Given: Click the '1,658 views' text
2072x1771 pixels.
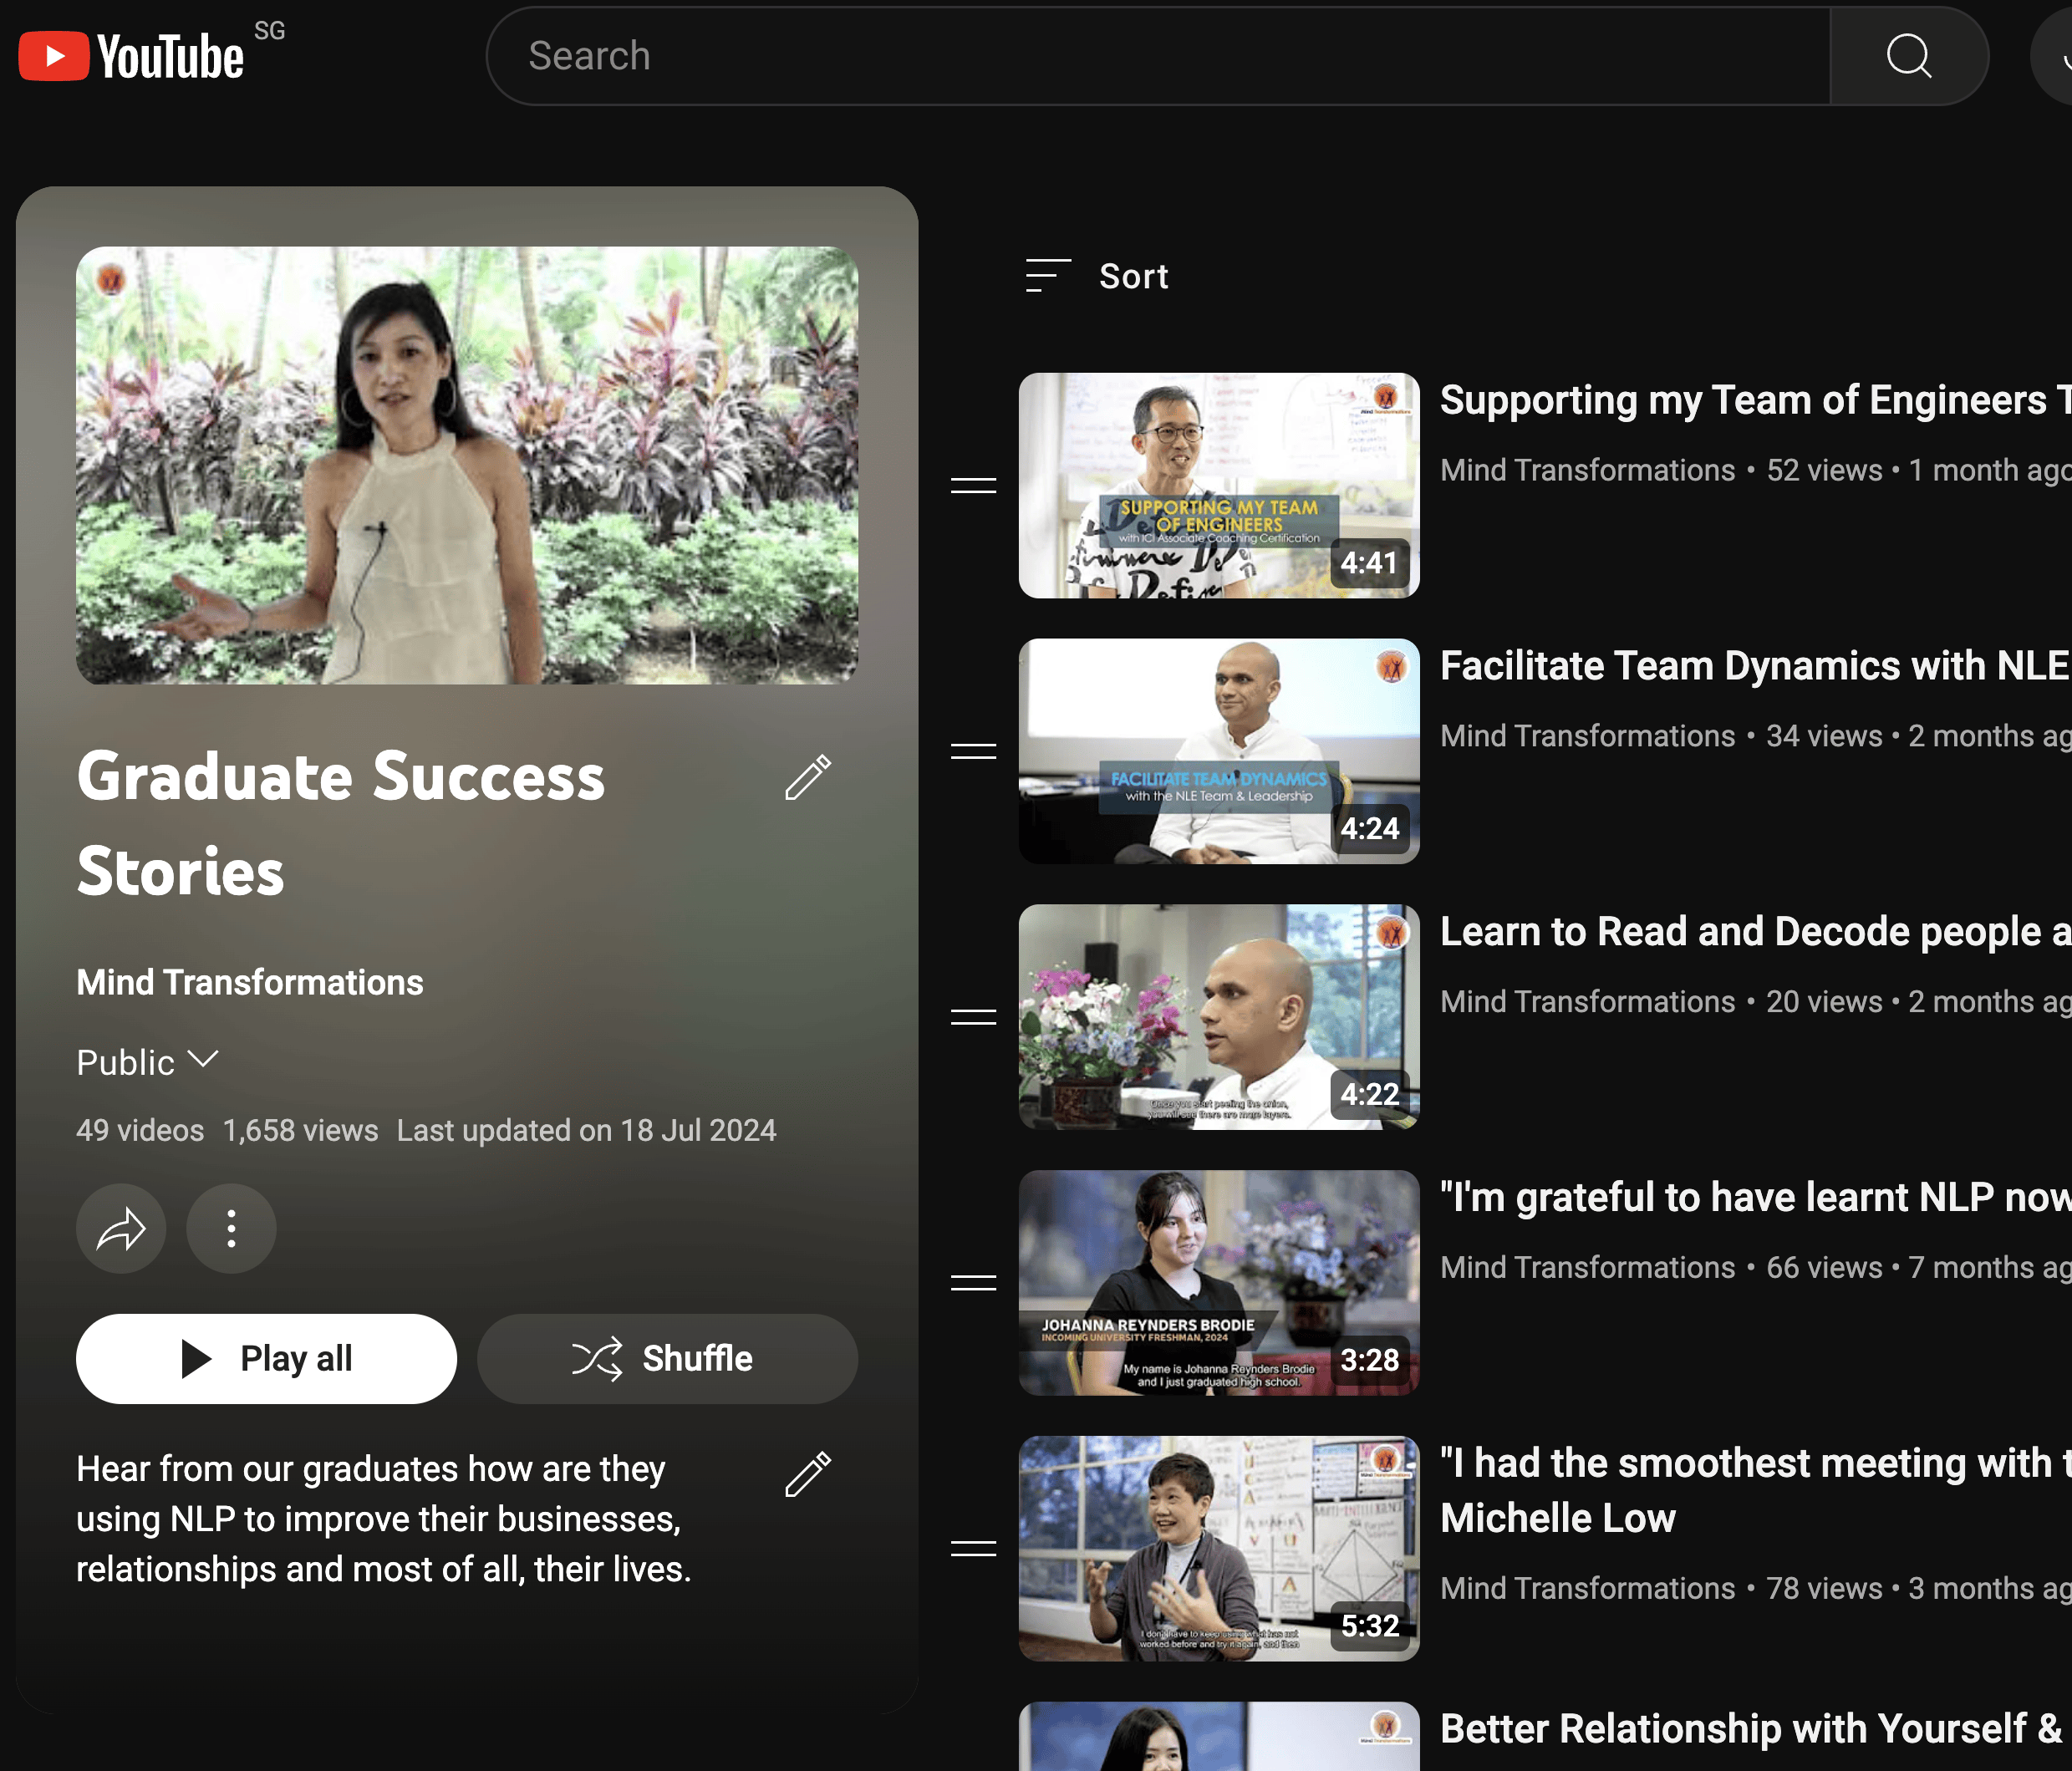Looking at the screenshot, I should (300, 1130).
